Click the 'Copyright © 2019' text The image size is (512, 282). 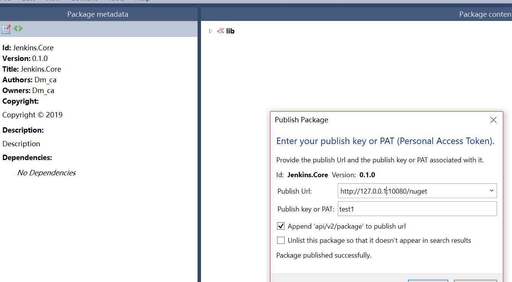[32, 115]
